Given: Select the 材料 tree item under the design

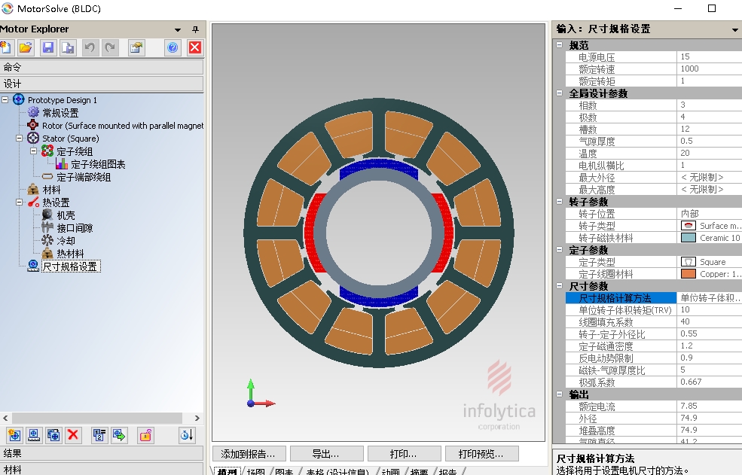Looking at the screenshot, I should pos(51,190).
